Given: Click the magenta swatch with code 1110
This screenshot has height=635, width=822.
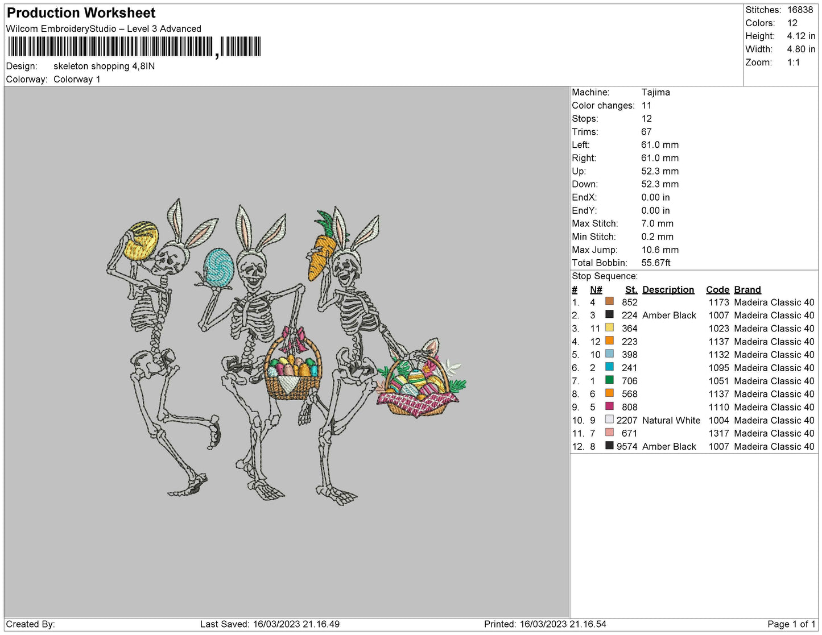Looking at the screenshot, I should [610, 406].
